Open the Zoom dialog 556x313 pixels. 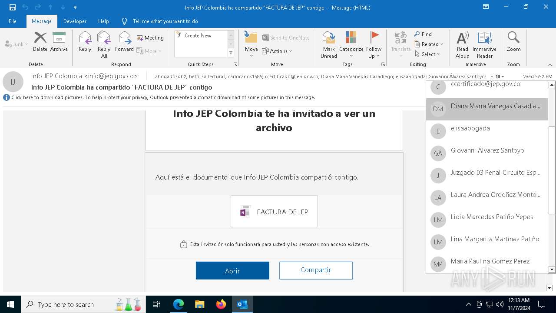point(513,42)
